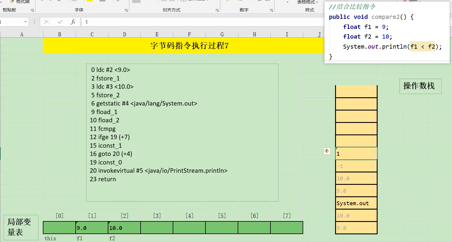Click the code line 'float f1 = 9;'
The height and width of the screenshot is (242, 452).
[366, 27]
